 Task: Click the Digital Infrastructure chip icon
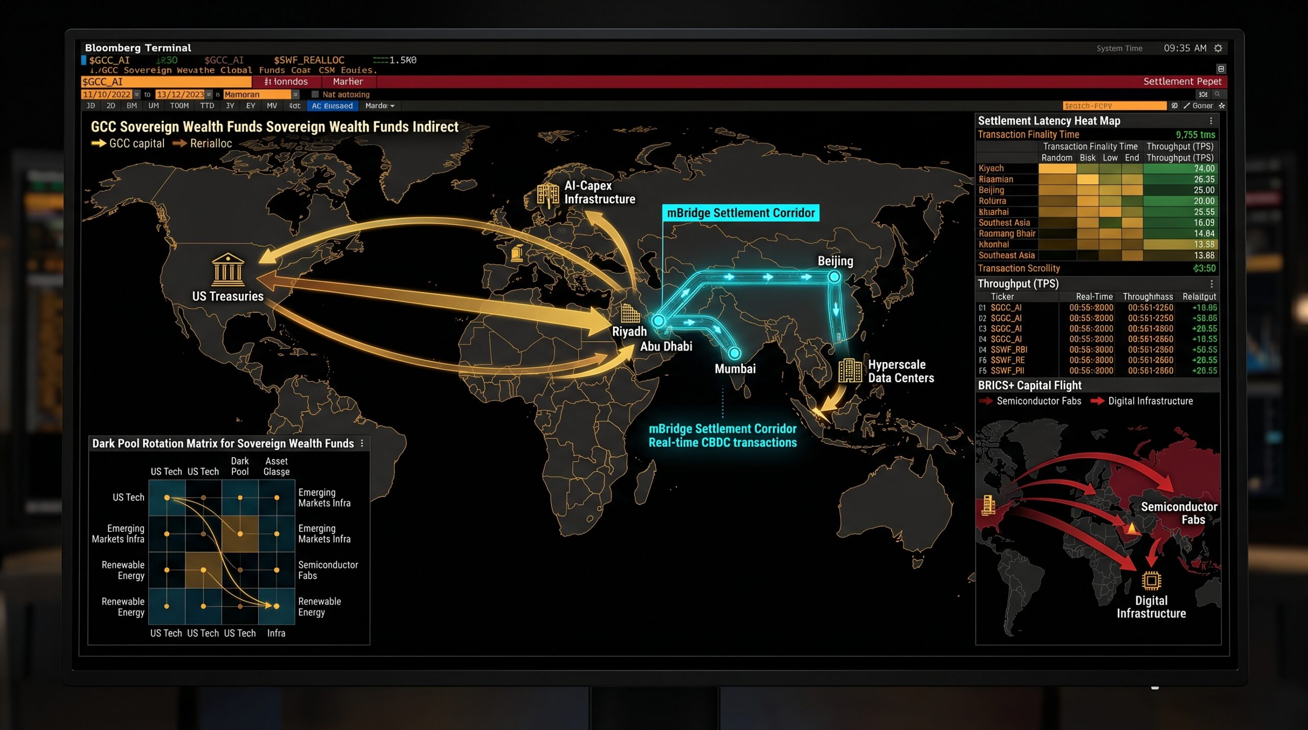tap(1151, 581)
